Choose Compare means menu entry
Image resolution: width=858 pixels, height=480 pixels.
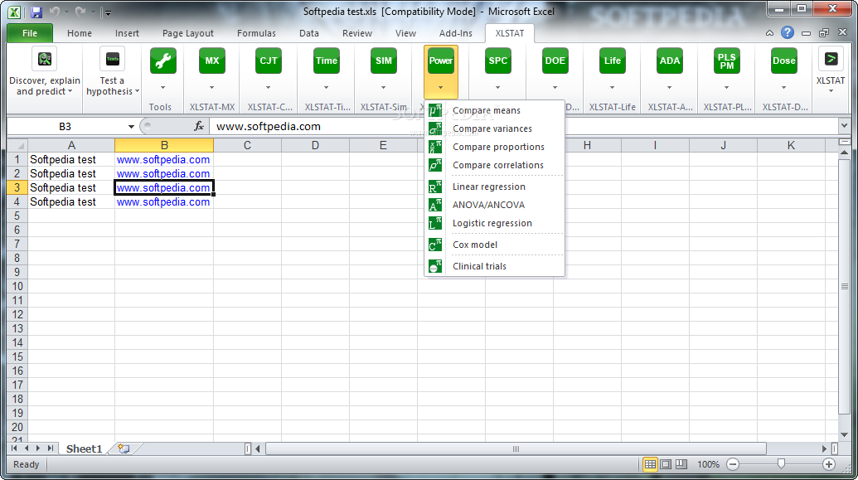tap(495, 110)
